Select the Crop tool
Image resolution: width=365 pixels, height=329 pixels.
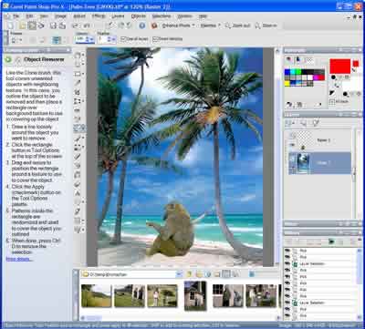pos(78,91)
